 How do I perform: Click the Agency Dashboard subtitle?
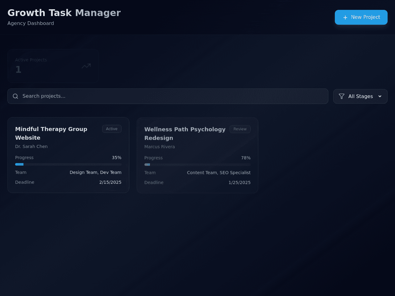point(31,23)
